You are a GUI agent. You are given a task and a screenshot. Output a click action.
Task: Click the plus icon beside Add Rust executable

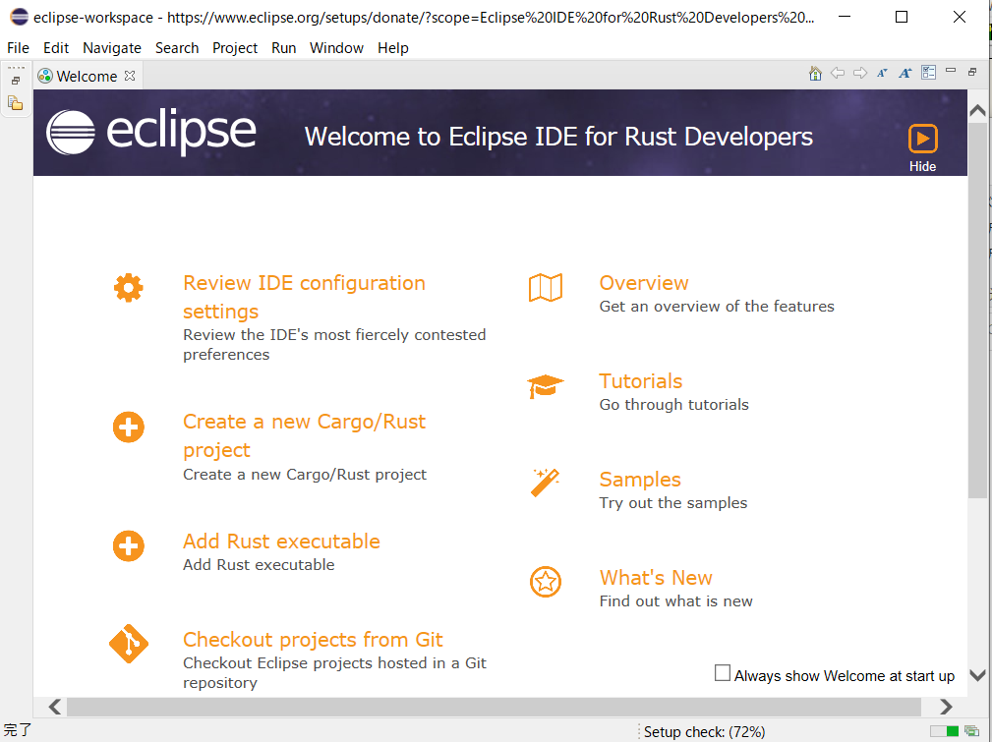pyautogui.click(x=129, y=545)
